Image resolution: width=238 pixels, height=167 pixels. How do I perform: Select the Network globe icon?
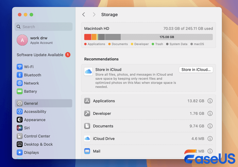[x=20, y=83]
